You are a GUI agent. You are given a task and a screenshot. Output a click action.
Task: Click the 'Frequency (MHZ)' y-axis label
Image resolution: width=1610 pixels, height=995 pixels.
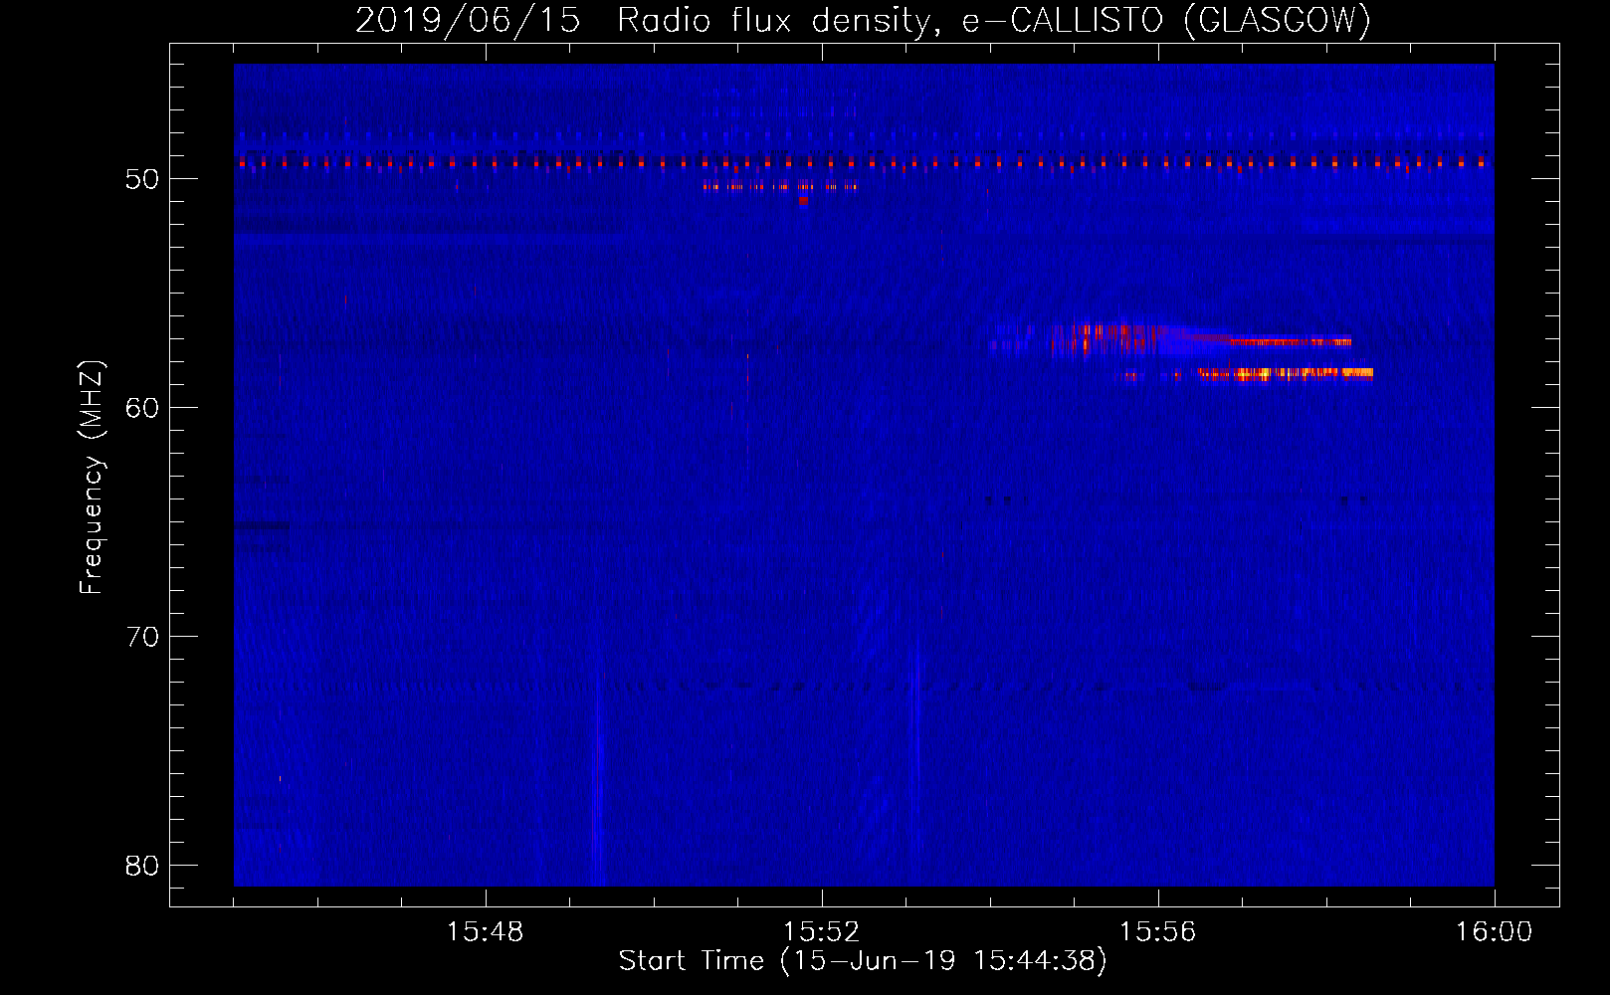(x=92, y=478)
